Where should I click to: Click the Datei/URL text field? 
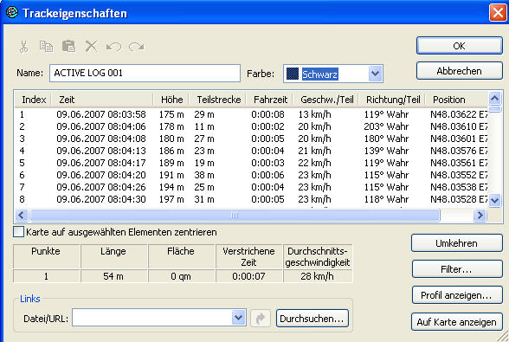click(x=152, y=318)
